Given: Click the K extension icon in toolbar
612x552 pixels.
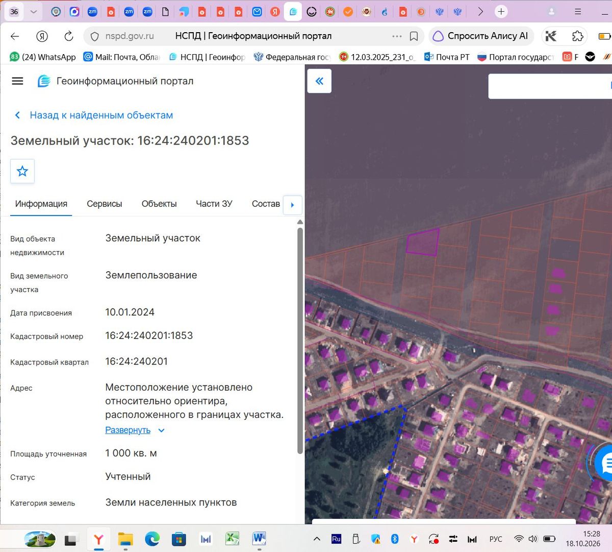Looking at the screenshot, I should click(551, 36).
